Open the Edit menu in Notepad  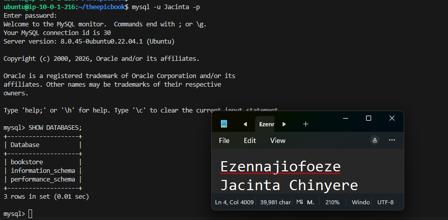250,140
